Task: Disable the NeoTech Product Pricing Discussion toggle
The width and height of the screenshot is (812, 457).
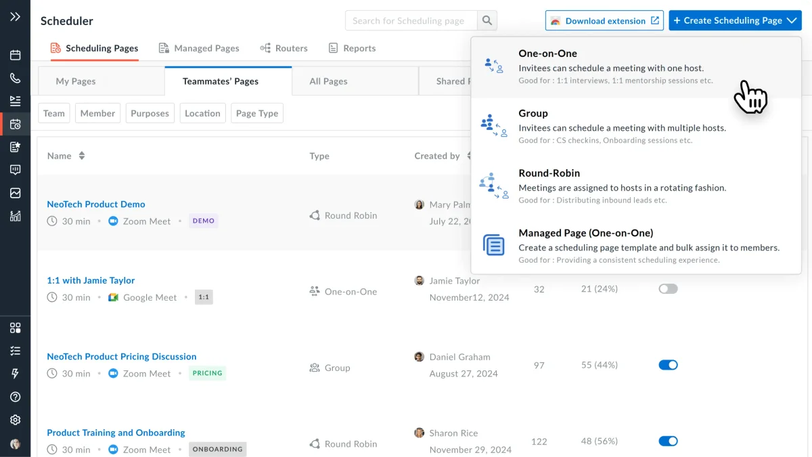Action: pos(668,365)
